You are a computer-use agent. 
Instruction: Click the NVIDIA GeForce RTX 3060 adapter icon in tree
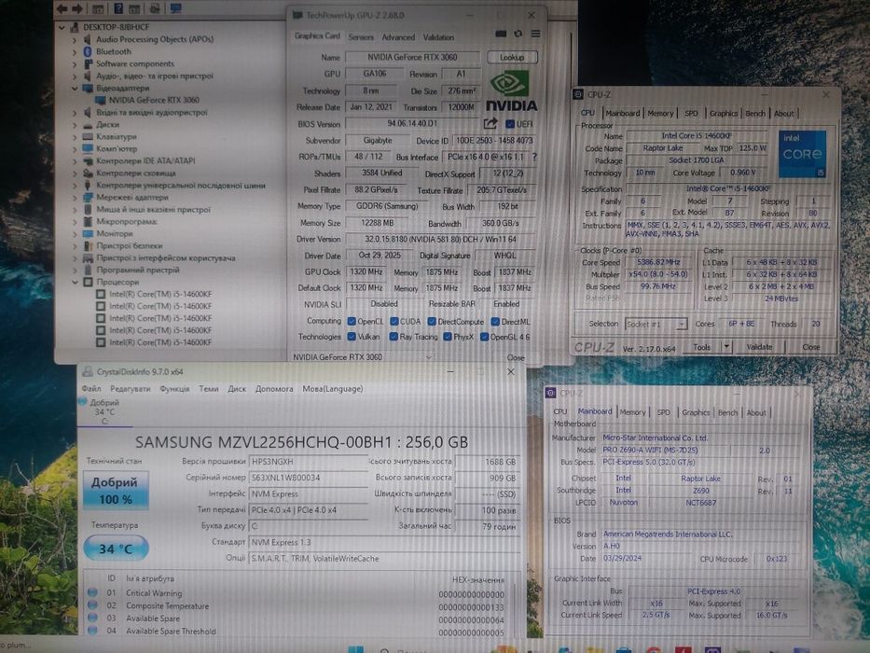[x=101, y=100]
